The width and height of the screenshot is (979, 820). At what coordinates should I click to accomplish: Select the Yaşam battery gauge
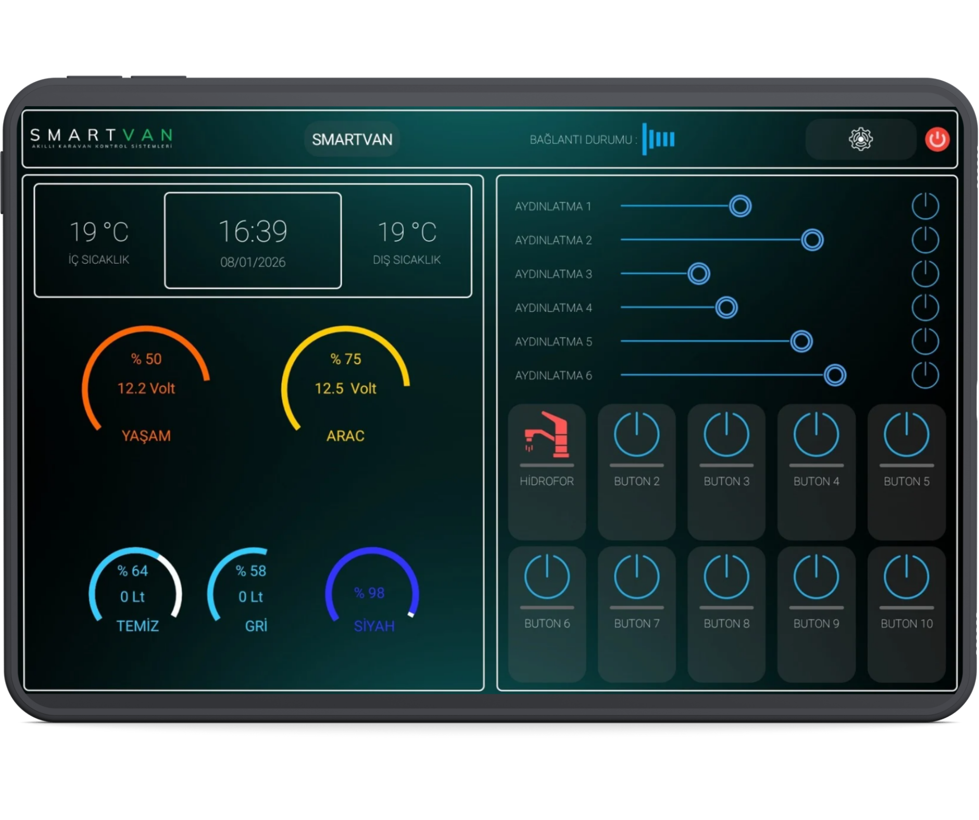[x=146, y=385]
